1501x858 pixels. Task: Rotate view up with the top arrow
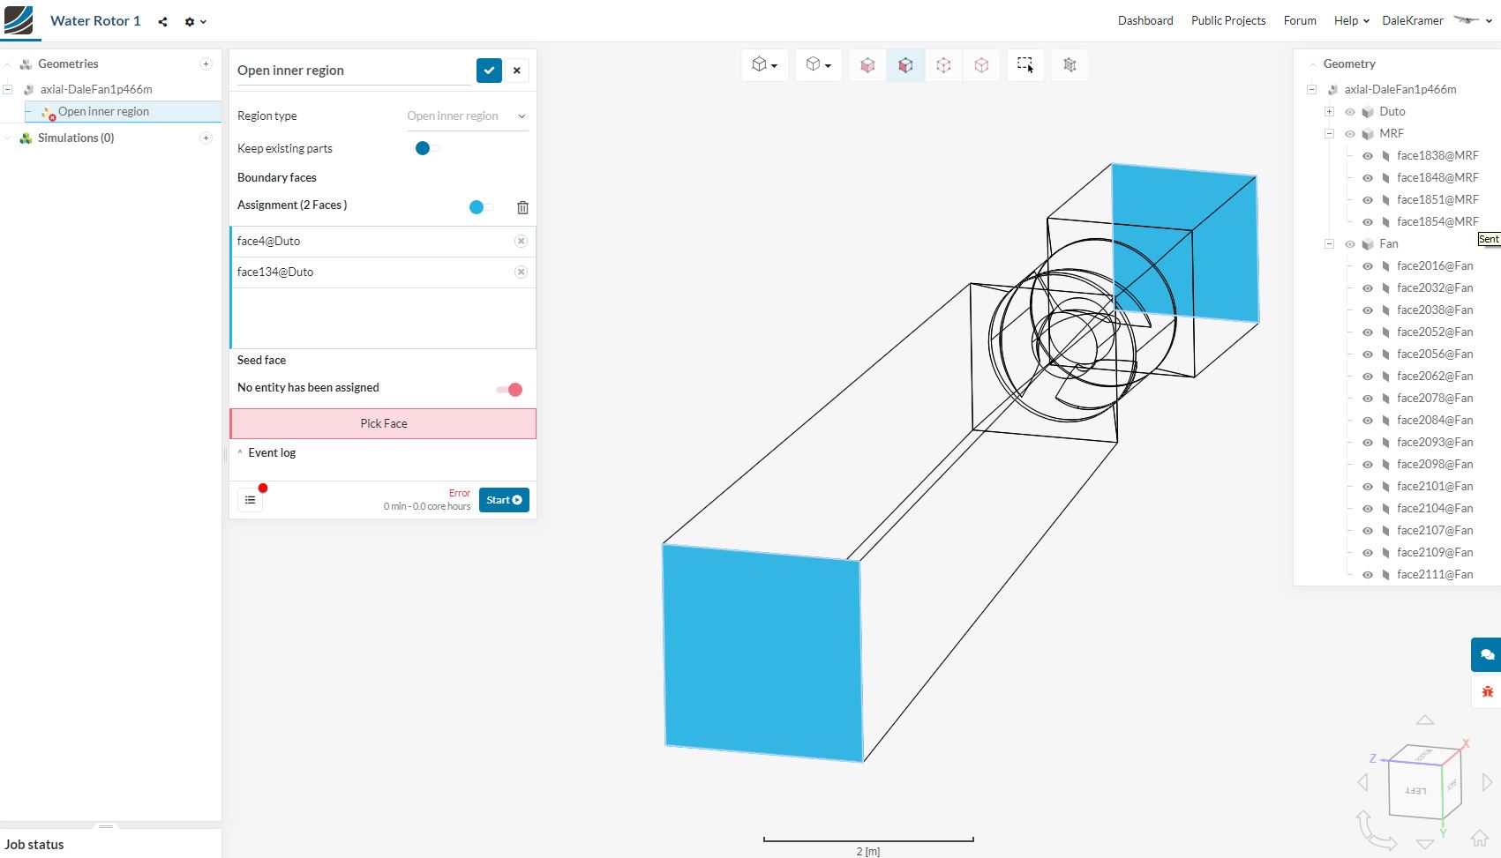(x=1425, y=720)
